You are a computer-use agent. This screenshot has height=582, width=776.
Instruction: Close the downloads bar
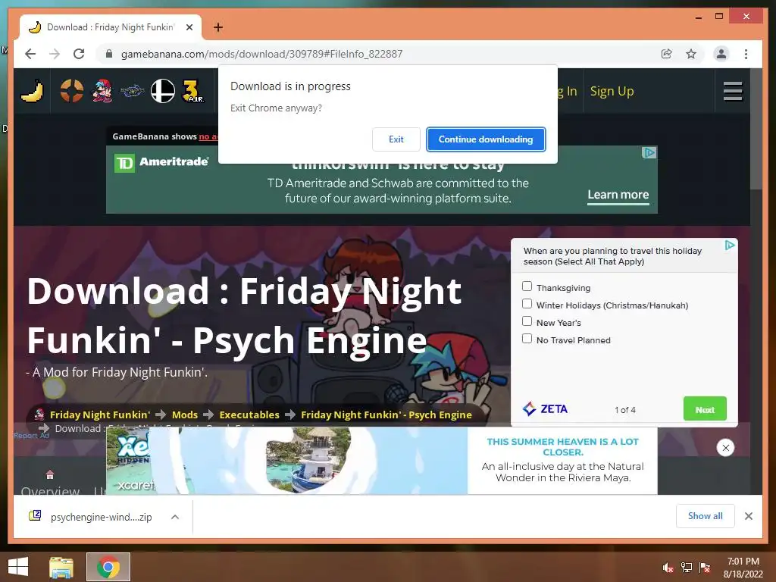[748, 516]
